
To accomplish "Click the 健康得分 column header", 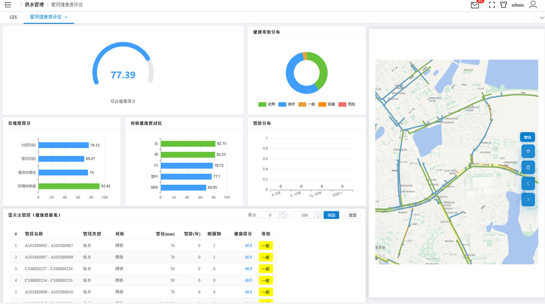I will (243, 234).
